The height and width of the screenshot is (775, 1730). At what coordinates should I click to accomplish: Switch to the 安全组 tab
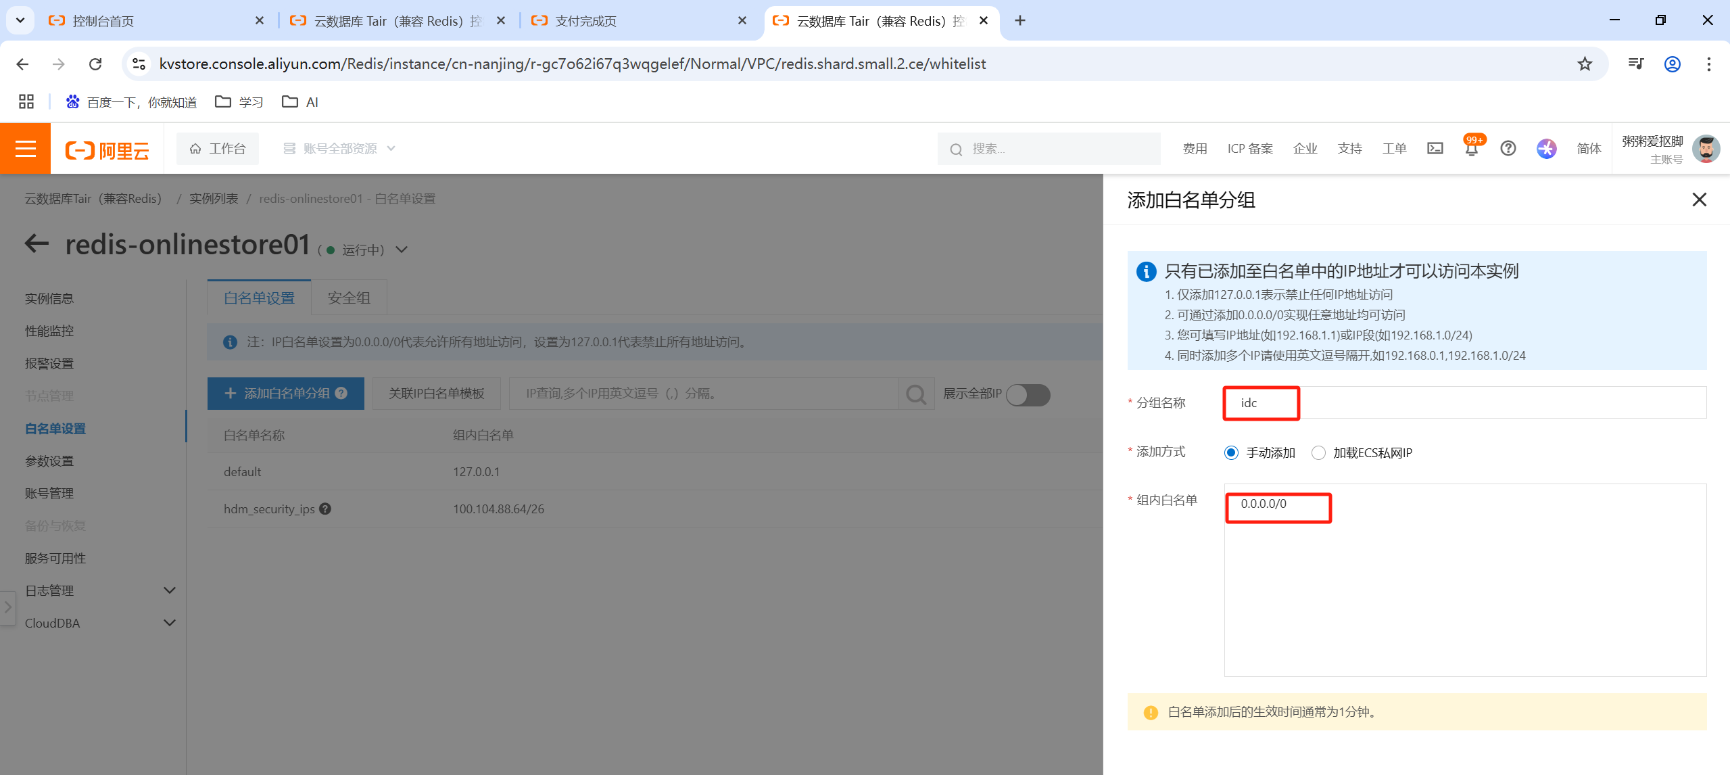pos(348,298)
